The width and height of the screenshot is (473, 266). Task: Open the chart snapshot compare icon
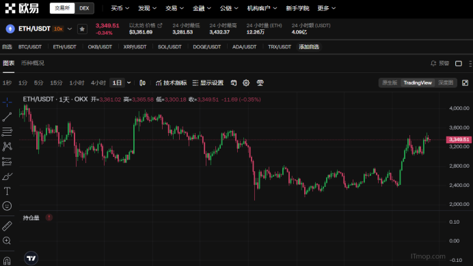coord(234,83)
